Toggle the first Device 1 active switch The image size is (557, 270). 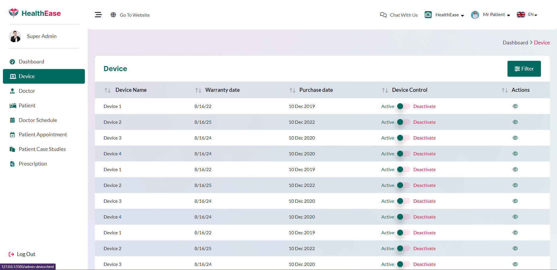(x=404, y=106)
